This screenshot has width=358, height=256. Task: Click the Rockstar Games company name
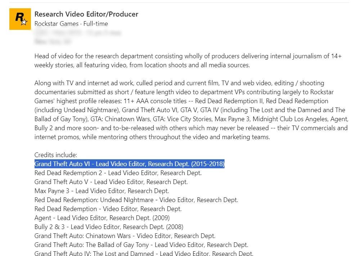[x=57, y=24]
